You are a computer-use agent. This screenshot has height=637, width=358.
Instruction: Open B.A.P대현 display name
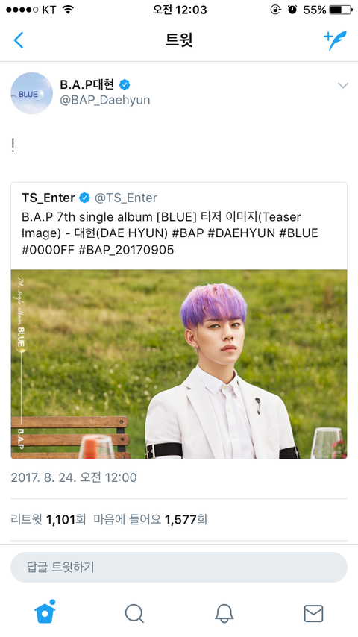(x=87, y=84)
